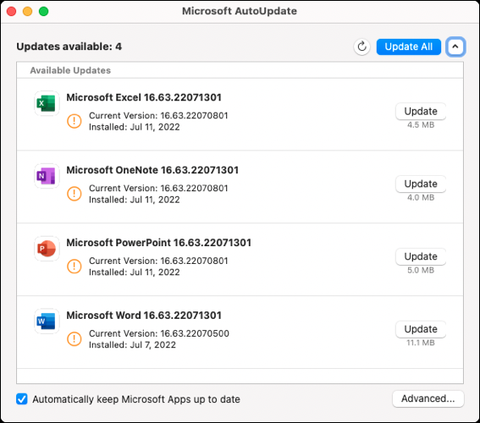This screenshot has width=480, height=423.
Task: Click the Microsoft OneNote app icon
Action: [x=47, y=176]
